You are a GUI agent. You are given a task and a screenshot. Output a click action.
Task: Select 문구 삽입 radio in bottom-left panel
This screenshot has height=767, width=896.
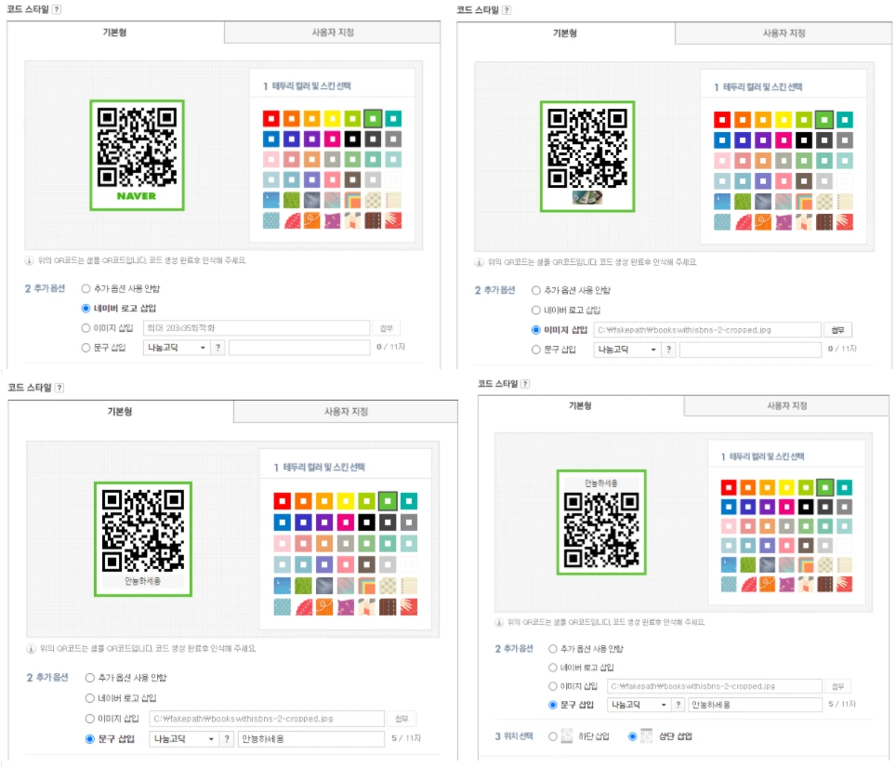pyautogui.click(x=90, y=738)
